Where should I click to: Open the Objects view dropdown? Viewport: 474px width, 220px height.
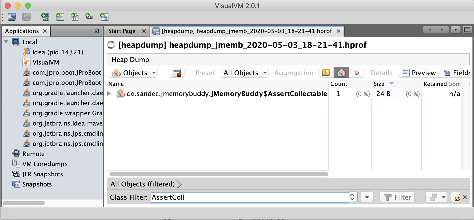tap(133, 73)
